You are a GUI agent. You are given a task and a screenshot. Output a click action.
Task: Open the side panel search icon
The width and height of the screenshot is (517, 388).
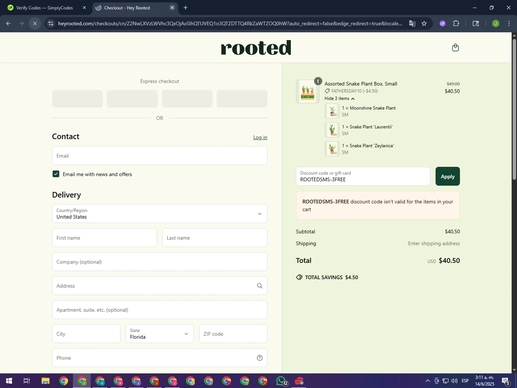476,23
